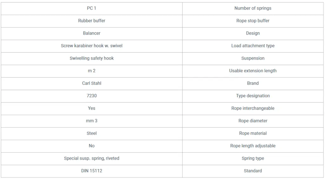Viewport: 325px width, 179px height.
Task: Click the 'Rubber buffer' value
Action: coord(92,21)
